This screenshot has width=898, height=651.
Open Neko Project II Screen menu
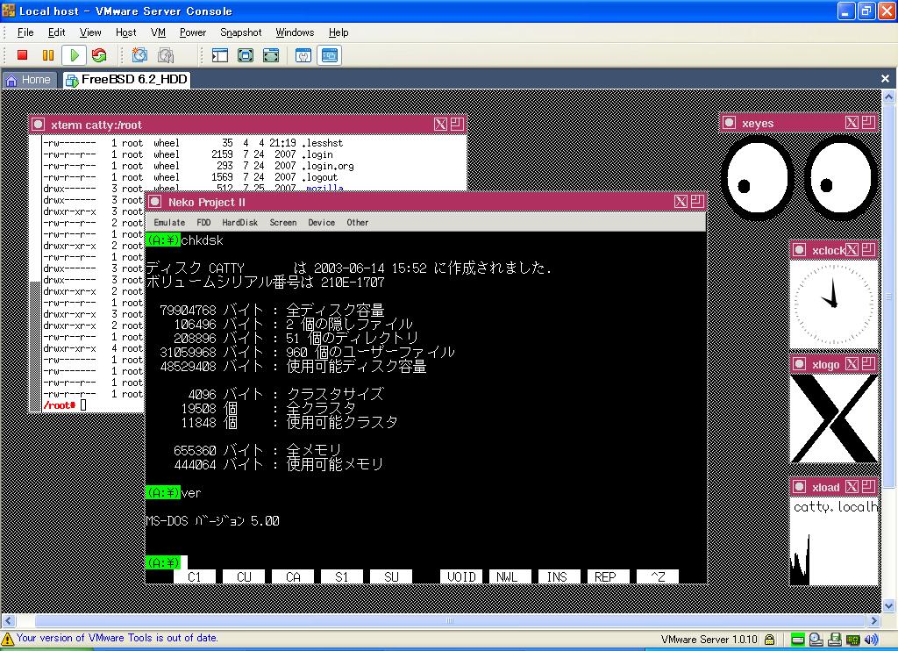click(x=283, y=222)
